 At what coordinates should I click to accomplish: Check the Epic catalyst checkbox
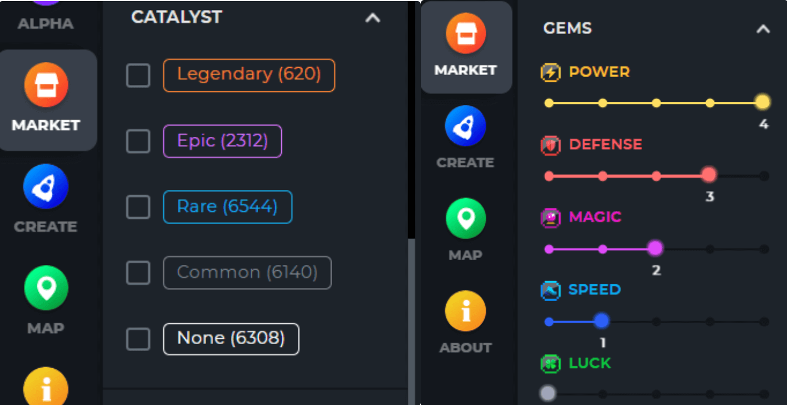[139, 141]
